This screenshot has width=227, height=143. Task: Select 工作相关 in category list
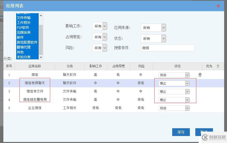point(27,23)
